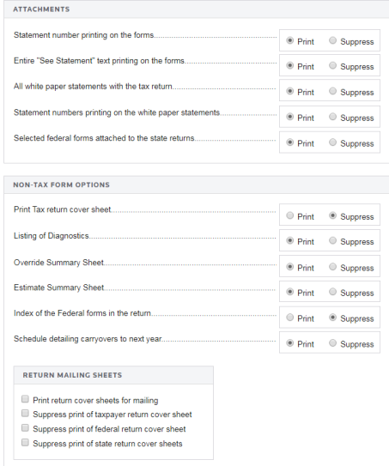Viewport: 389px width, 466px height.
Task: Check Suppress print of taxpayer return cover sheet
Action: (25, 413)
